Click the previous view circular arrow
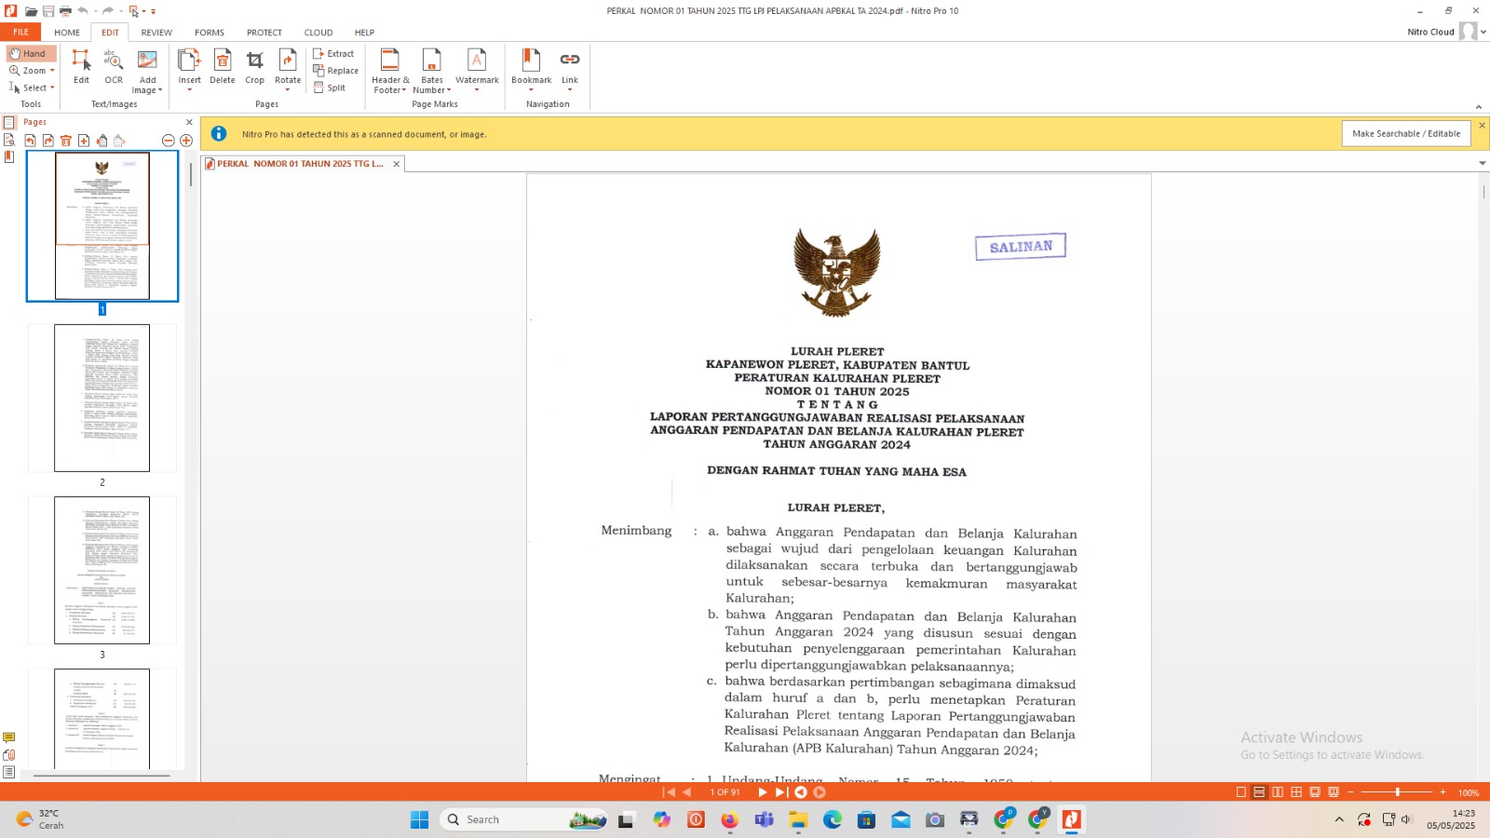Viewport: 1490px width, 838px height. click(800, 792)
